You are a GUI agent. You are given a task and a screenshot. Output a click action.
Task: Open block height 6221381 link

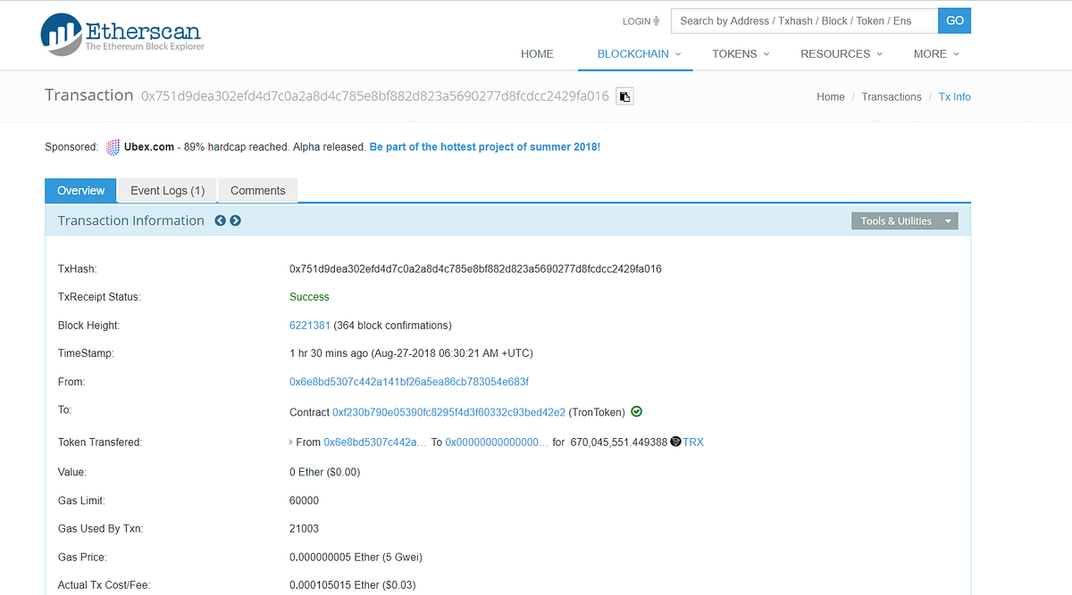[x=310, y=326]
